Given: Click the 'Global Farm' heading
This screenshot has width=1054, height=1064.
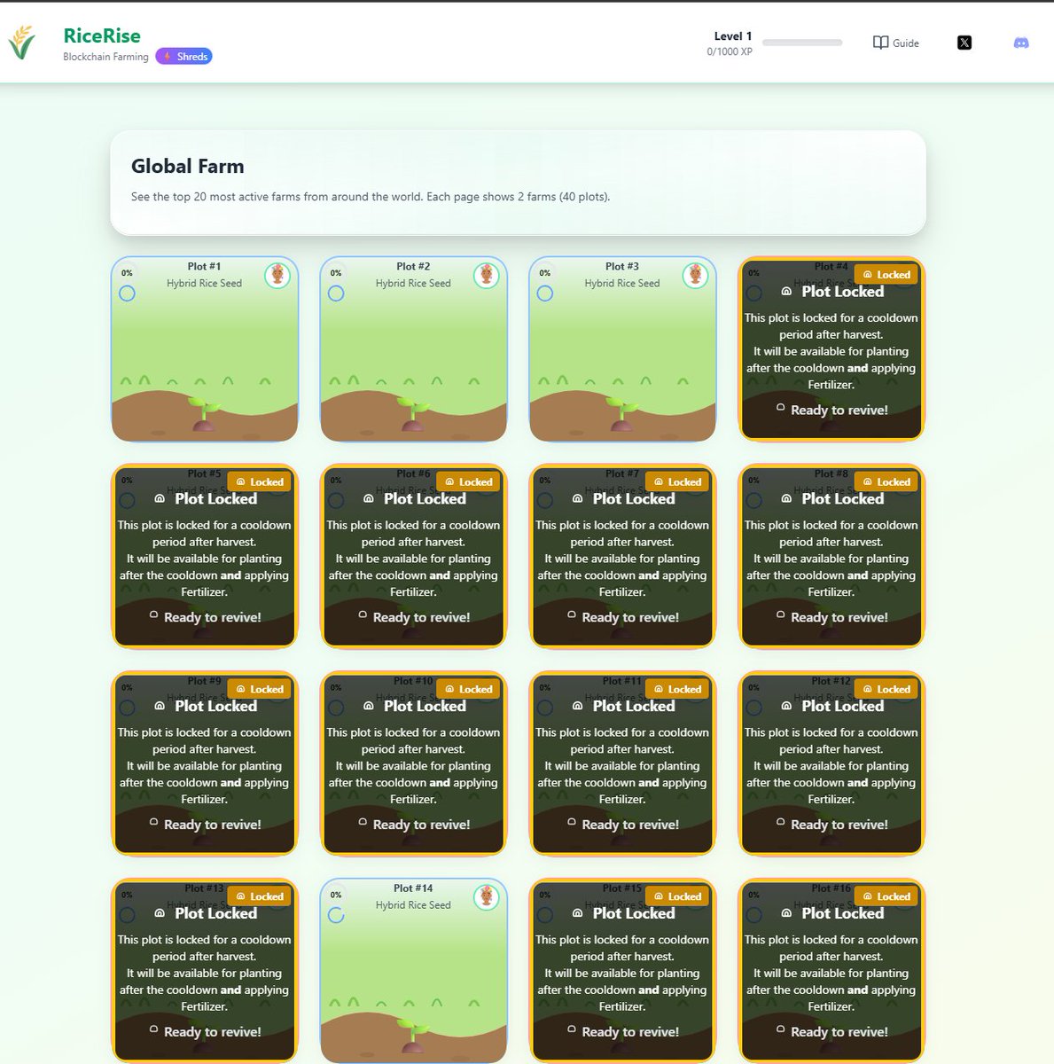Looking at the screenshot, I should (188, 167).
